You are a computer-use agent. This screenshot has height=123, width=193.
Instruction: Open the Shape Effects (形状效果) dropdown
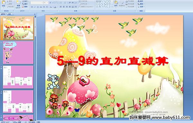[131, 7]
